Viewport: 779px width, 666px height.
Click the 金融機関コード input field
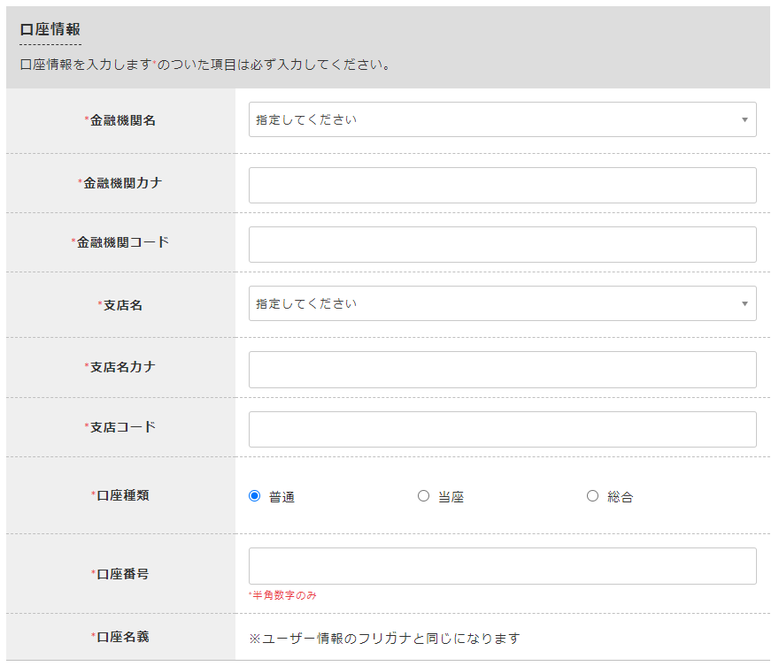501,242
